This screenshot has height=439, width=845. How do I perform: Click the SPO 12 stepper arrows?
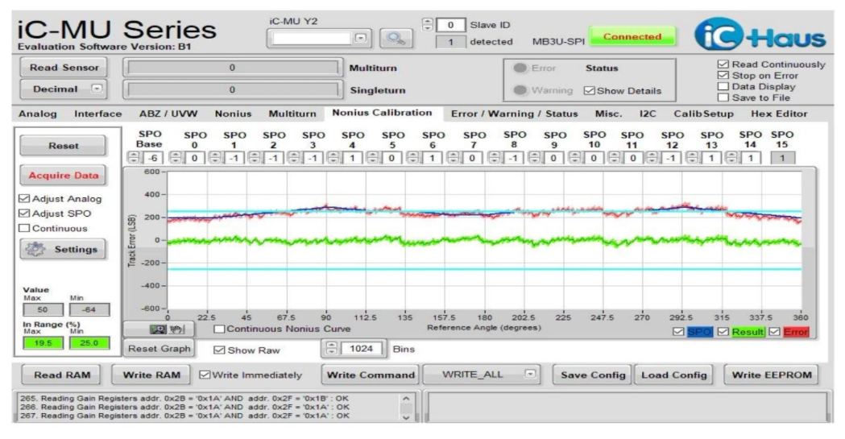(x=652, y=158)
